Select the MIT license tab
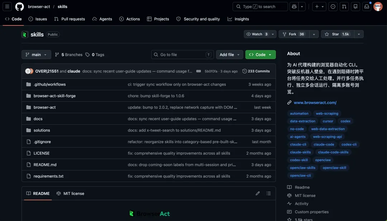387x221 pixels. coord(70,193)
